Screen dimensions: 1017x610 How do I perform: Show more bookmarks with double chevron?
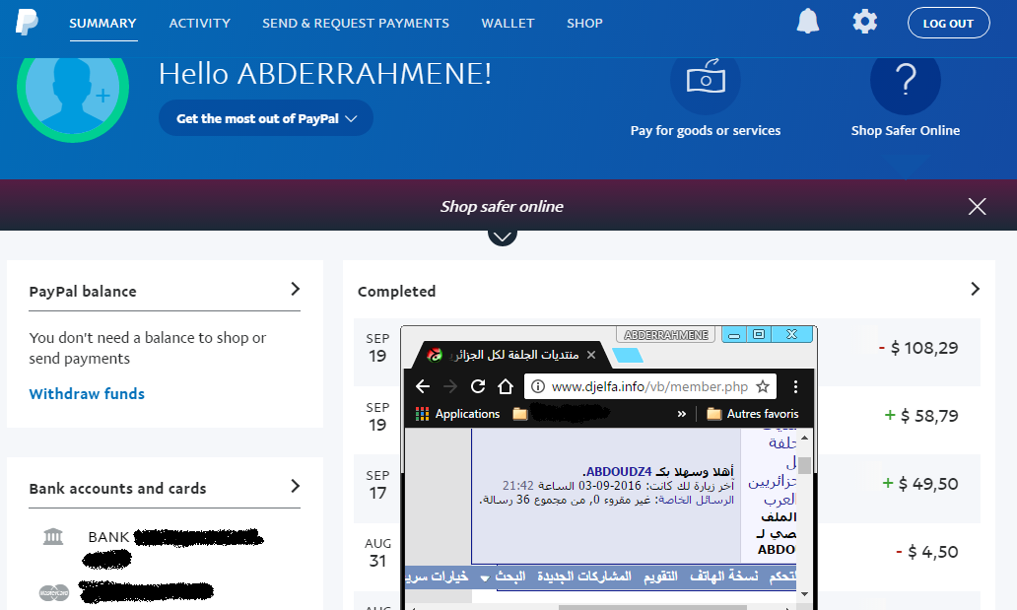click(682, 414)
